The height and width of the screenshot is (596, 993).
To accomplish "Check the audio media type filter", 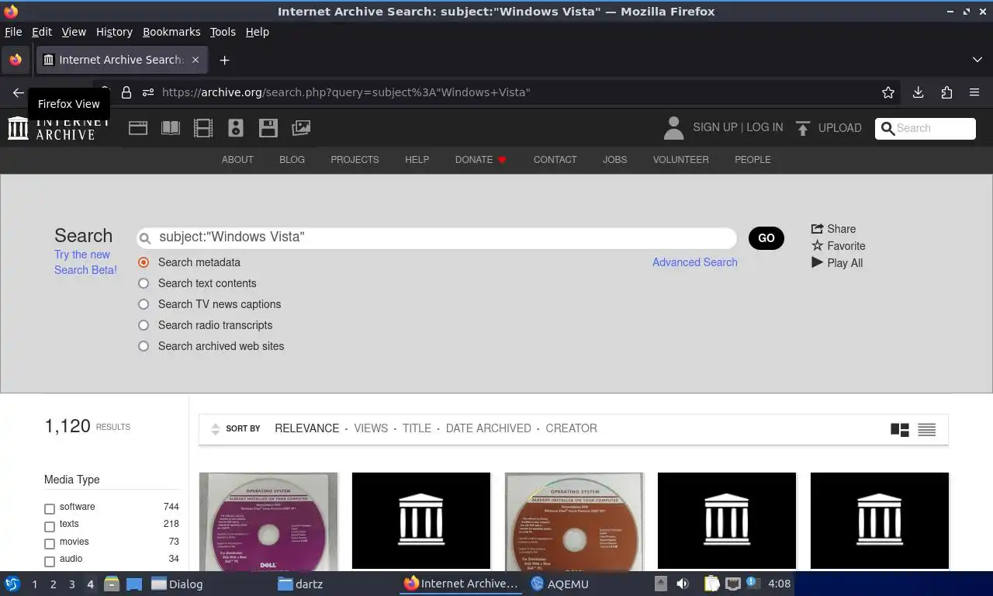I will point(50,561).
